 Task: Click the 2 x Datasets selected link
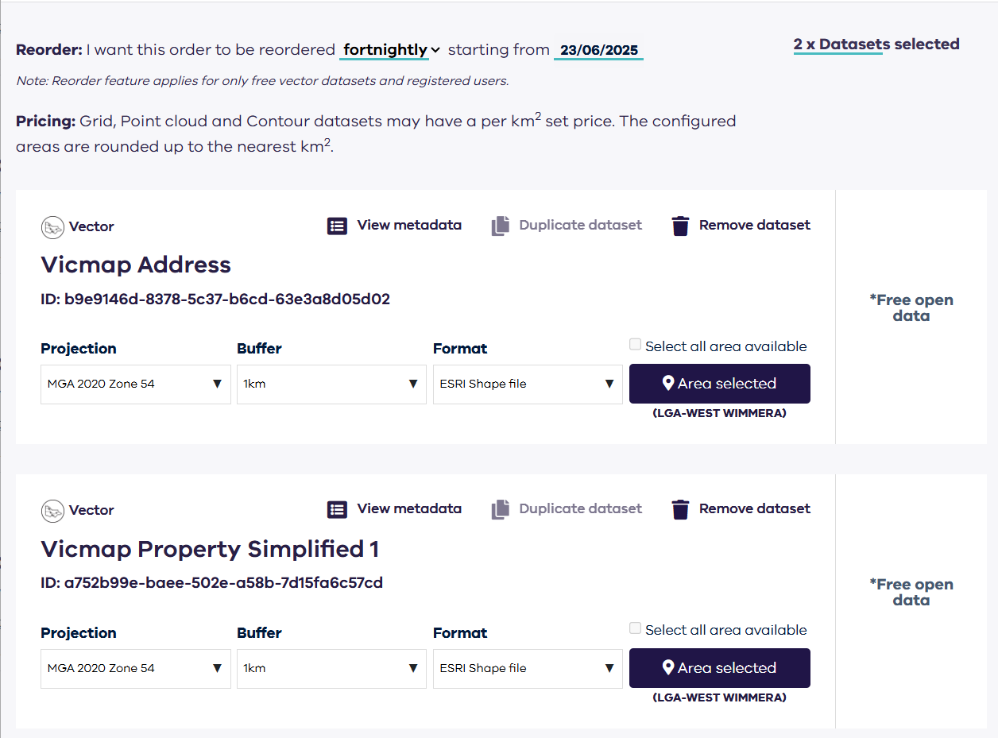coord(876,44)
